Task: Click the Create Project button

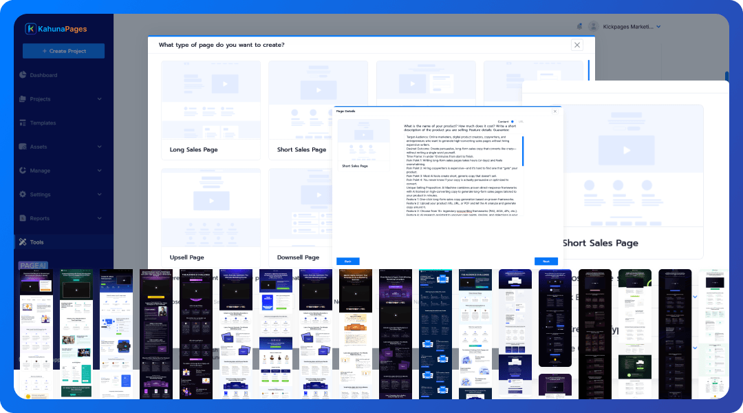Action: coord(63,51)
